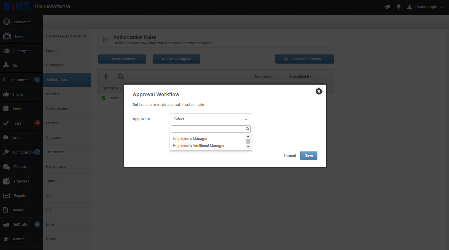Click the Tasks checkmark icon
449x250 pixels.
pos(6,123)
